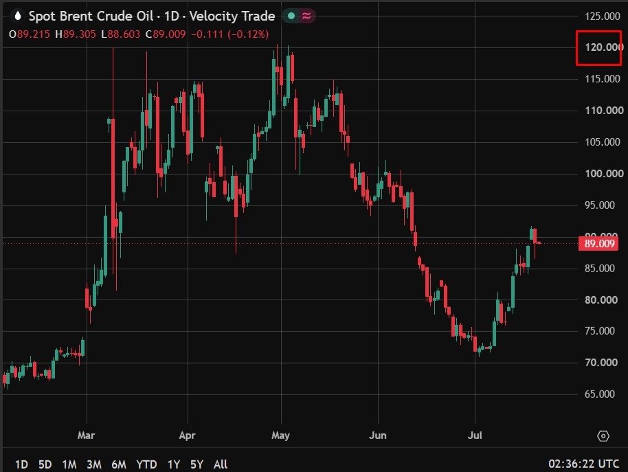This screenshot has height=472, width=628.
Task: Show All historical data
Action: click(x=221, y=464)
